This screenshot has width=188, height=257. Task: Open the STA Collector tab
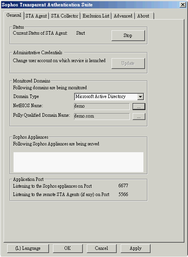click(65, 16)
